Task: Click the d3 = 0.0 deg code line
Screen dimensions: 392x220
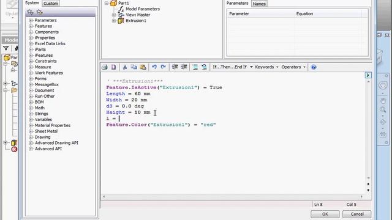Action: tap(125, 106)
